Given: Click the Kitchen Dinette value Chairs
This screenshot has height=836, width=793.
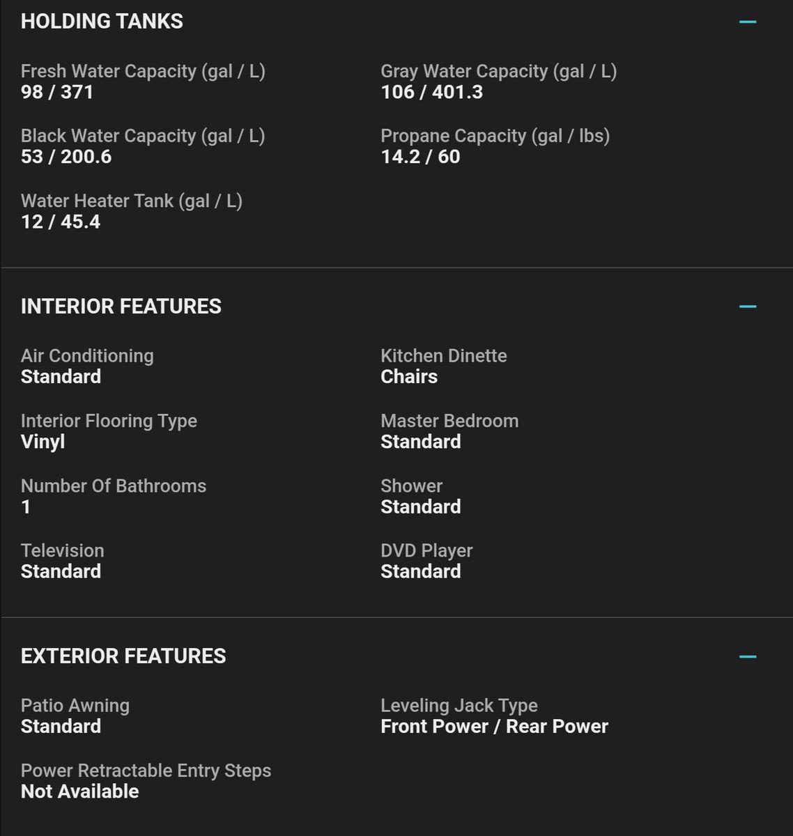Looking at the screenshot, I should (409, 377).
